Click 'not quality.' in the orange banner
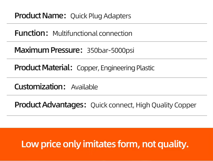Viewport: 213px width, 161px height. 165,144
